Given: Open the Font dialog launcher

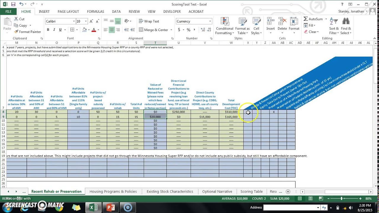Looking at the screenshot, I should pos(98,38).
